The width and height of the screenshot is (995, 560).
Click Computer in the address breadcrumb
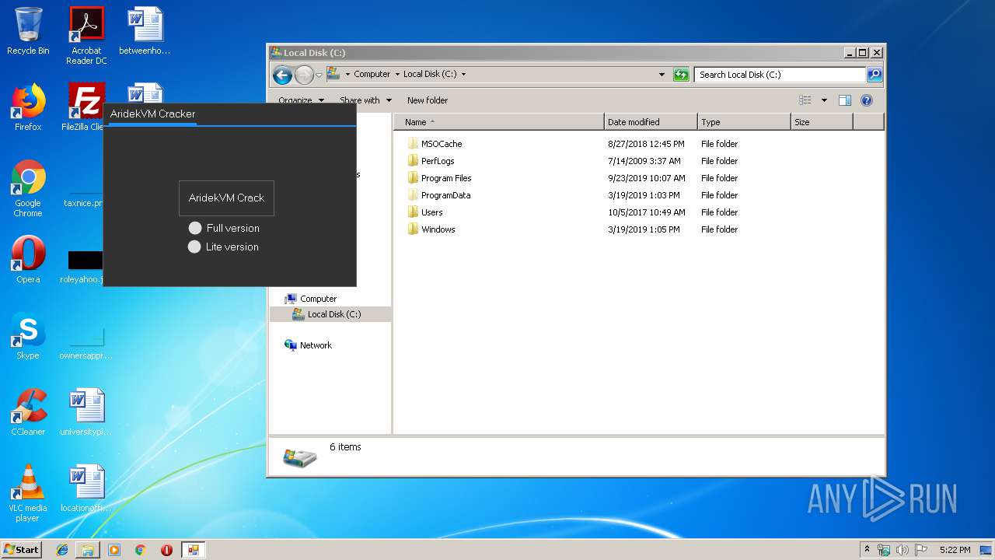(372, 75)
